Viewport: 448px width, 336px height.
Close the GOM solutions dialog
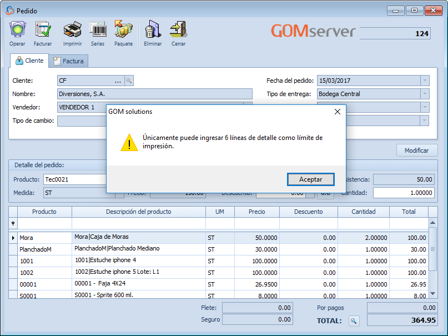(x=337, y=112)
